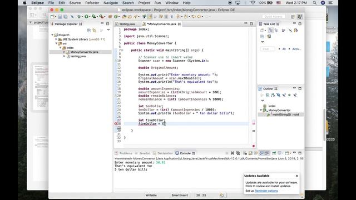Viewport: 356px width, 200px height.
Task: Collapse the src folder node
Action: (56, 43)
